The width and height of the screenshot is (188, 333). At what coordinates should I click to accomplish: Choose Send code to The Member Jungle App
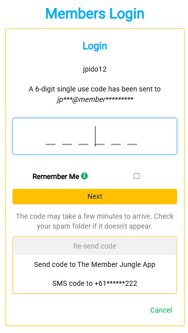pos(94,264)
